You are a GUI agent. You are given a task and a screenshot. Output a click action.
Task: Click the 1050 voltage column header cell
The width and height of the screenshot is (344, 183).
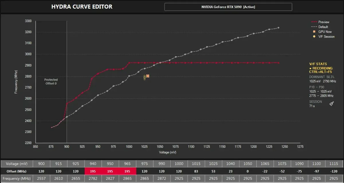(248, 163)
